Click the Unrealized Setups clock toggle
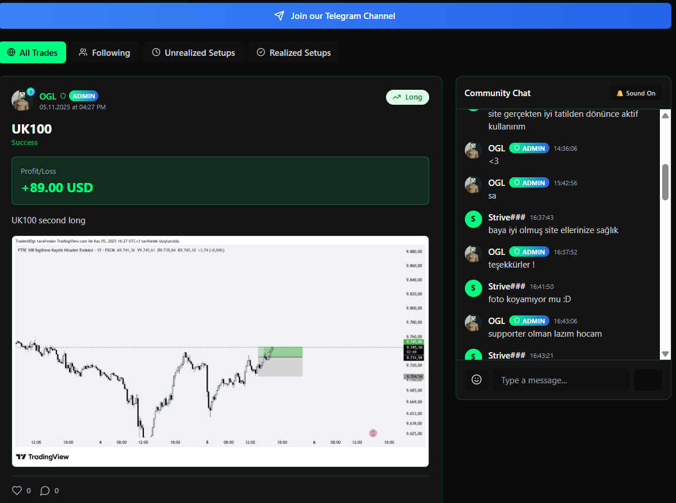This screenshot has width=676, height=503. (x=156, y=52)
